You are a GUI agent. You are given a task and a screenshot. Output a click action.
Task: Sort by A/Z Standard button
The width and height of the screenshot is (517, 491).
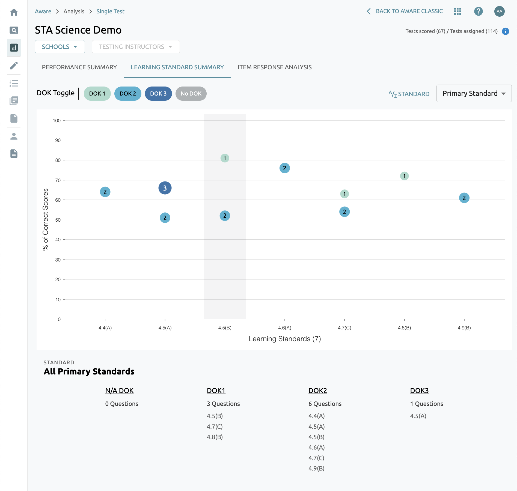click(409, 94)
